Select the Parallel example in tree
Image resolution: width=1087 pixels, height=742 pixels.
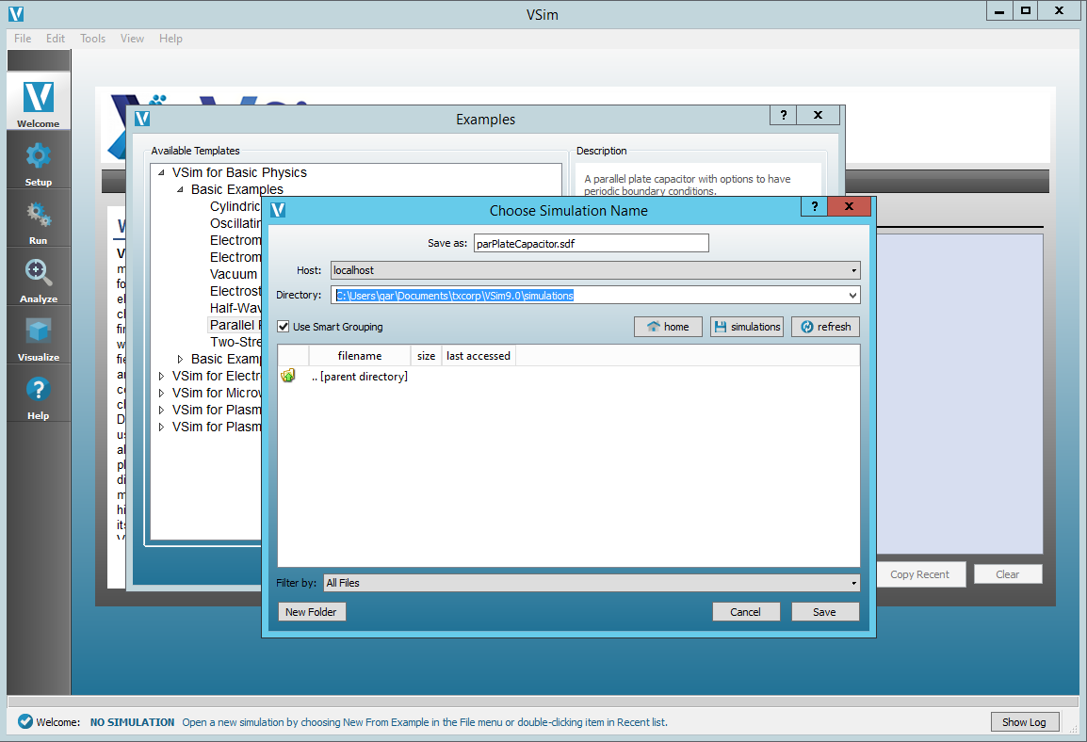coord(235,325)
